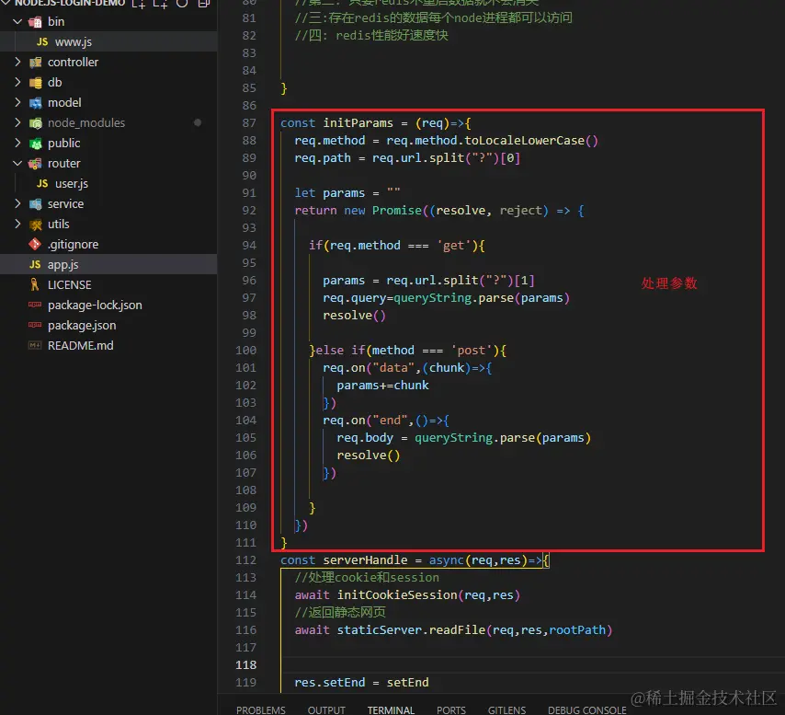The height and width of the screenshot is (715, 785).
Task: Collapse the router folder chevron
Action: tap(17, 164)
